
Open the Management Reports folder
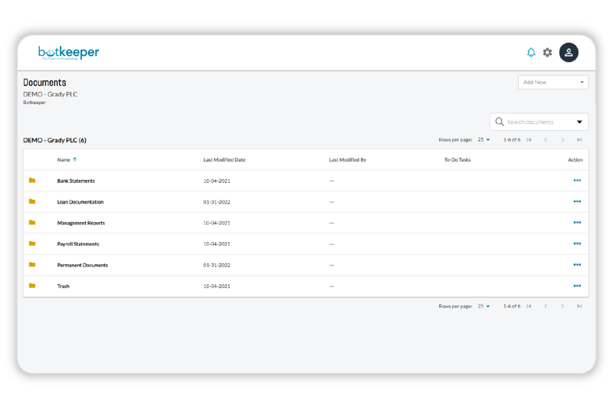[81, 223]
